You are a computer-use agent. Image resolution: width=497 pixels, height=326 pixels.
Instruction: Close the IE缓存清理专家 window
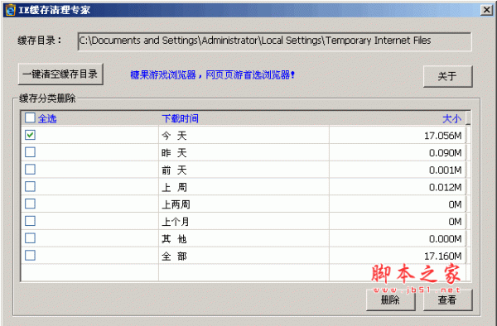(486, 10)
